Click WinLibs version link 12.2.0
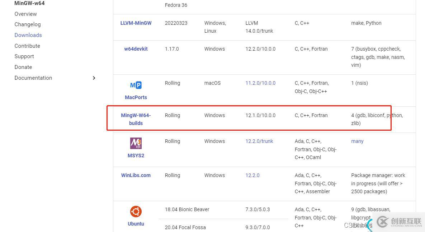The width and height of the screenshot is (425, 232). 252,175
